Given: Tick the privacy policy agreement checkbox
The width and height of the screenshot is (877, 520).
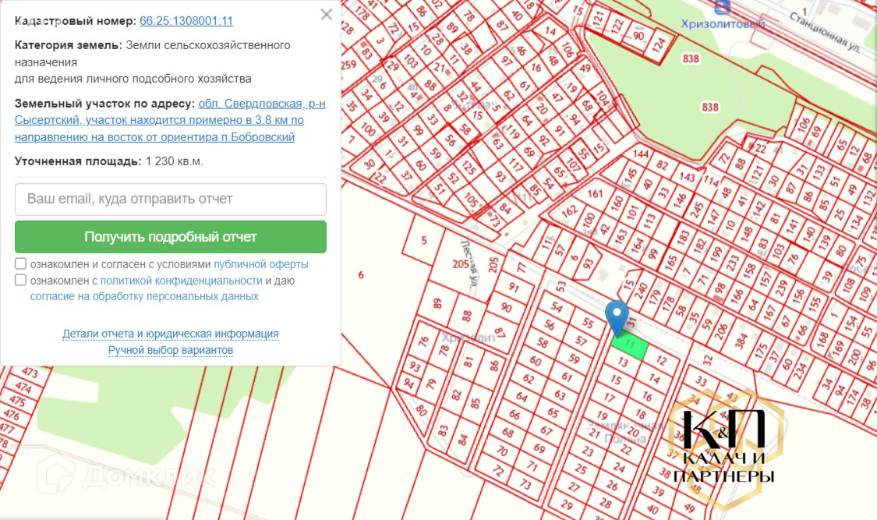Looking at the screenshot, I should [21, 280].
